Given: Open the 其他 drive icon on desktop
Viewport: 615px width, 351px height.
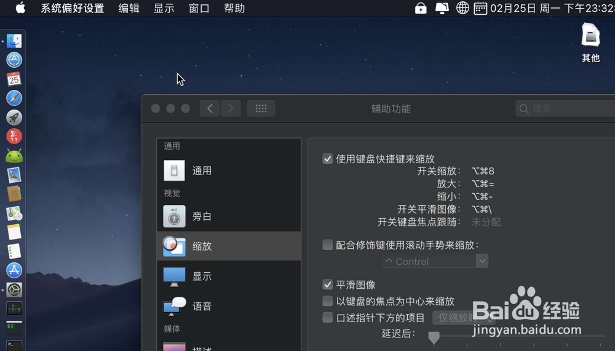Looking at the screenshot, I should coord(590,43).
